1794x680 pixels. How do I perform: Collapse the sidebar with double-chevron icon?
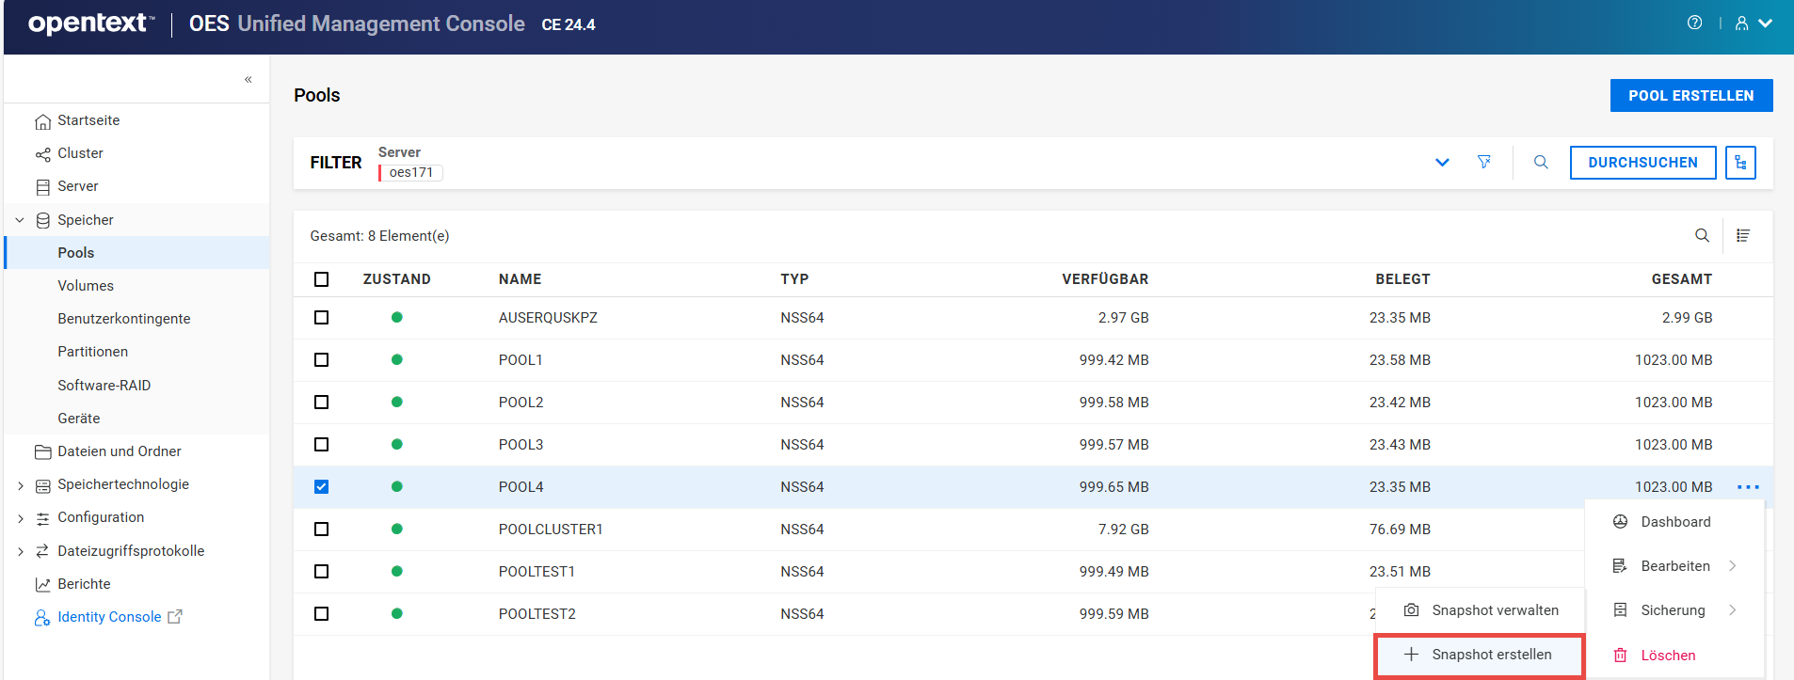pyautogui.click(x=248, y=80)
